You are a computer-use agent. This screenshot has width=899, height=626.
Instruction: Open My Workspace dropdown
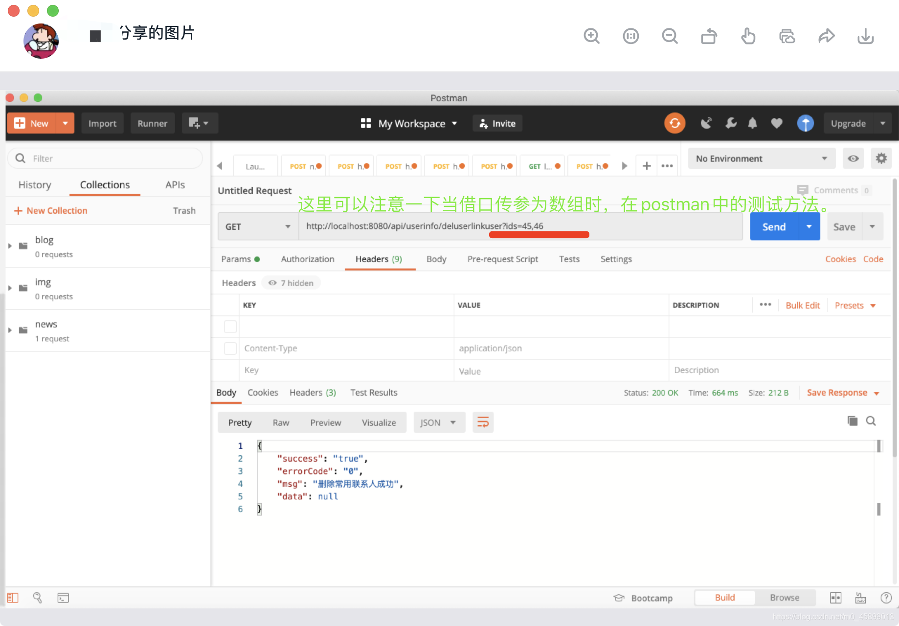[x=409, y=123]
